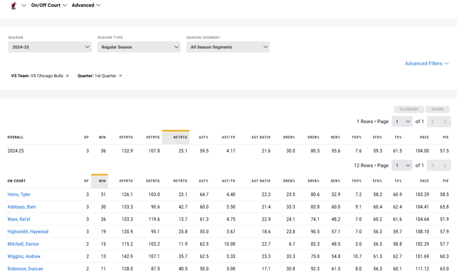Click the 2024-25 row label in Overall table
This screenshot has width=457, height=272.
16,151
